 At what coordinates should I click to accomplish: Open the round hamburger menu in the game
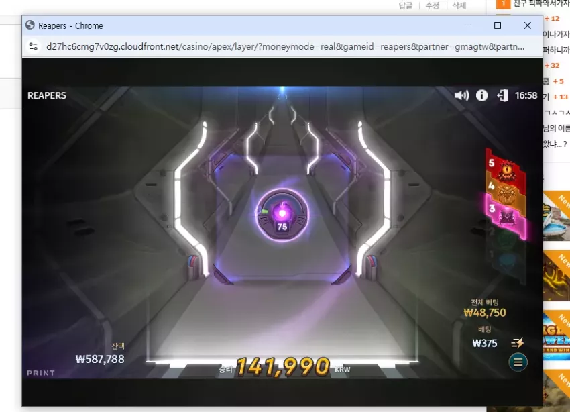coord(518,362)
